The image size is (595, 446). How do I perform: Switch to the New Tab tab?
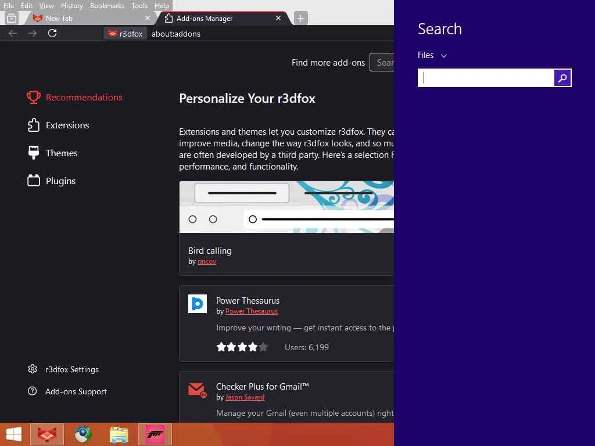90,18
